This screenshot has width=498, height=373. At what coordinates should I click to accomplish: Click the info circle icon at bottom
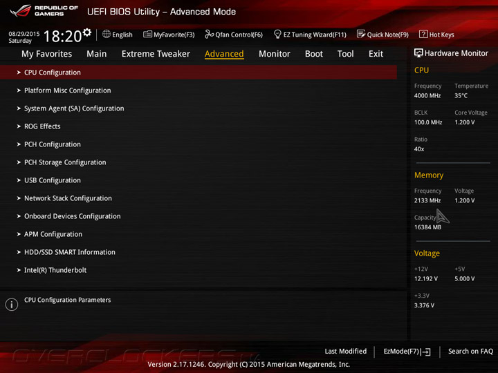point(12,305)
